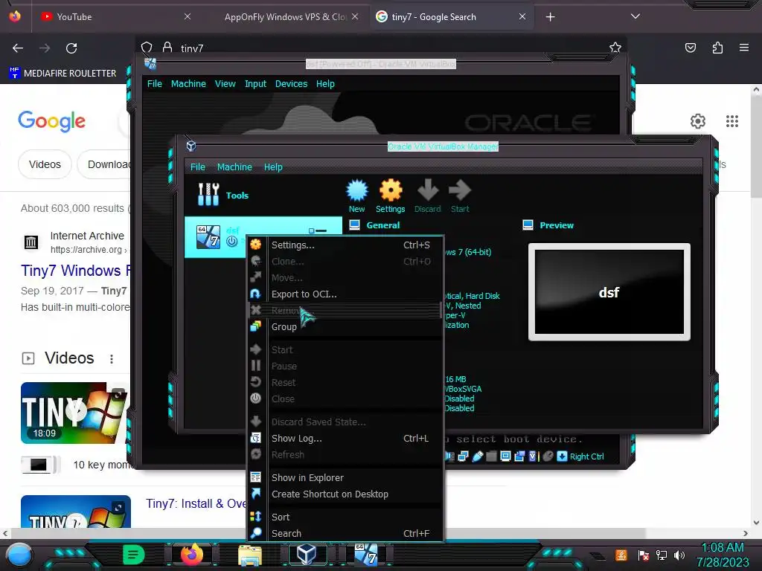The width and height of the screenshot is (762, 571).
Task: Choose Group in the context menu
Action: click(x=345, y=327)
